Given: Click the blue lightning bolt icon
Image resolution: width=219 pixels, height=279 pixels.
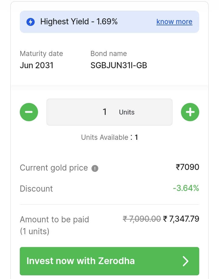Looking at the screenshot, I should point(30,22).
